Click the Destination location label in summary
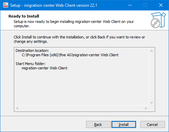169x132 pixels. (x=32, y=51)
